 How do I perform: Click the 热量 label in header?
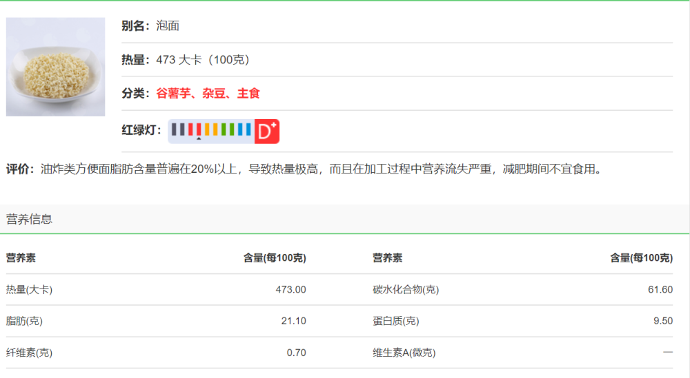135,60
